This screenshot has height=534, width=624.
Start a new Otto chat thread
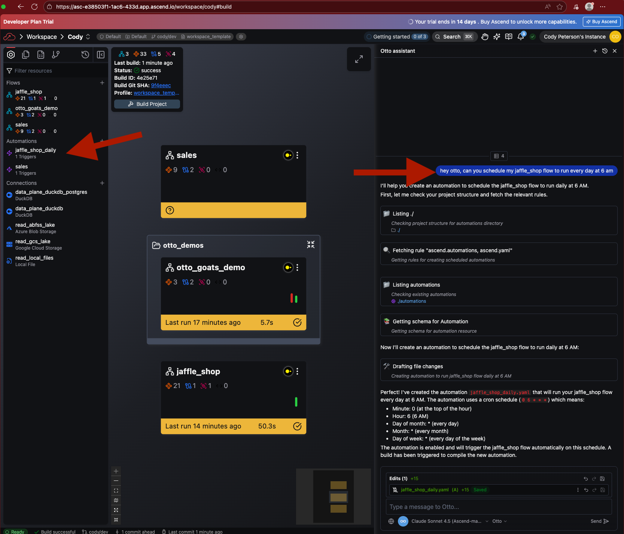coord(595,51)
